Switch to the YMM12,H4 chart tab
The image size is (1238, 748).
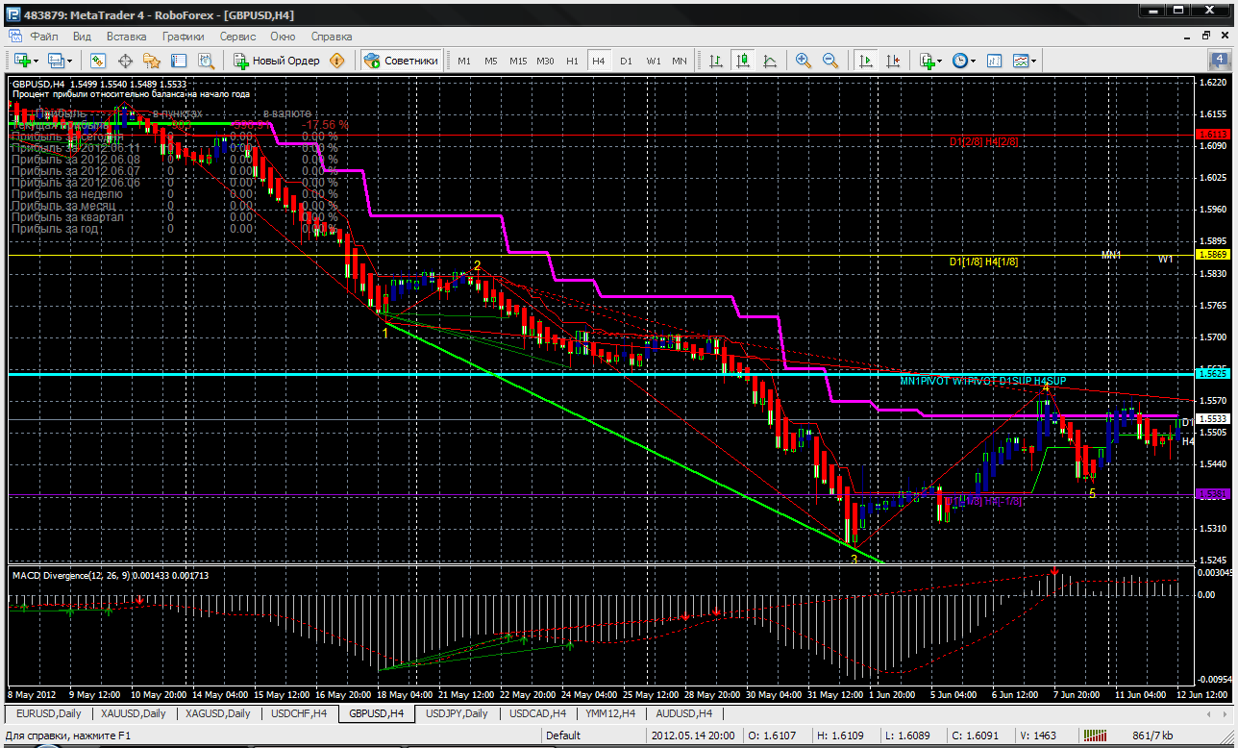[610, 713]
